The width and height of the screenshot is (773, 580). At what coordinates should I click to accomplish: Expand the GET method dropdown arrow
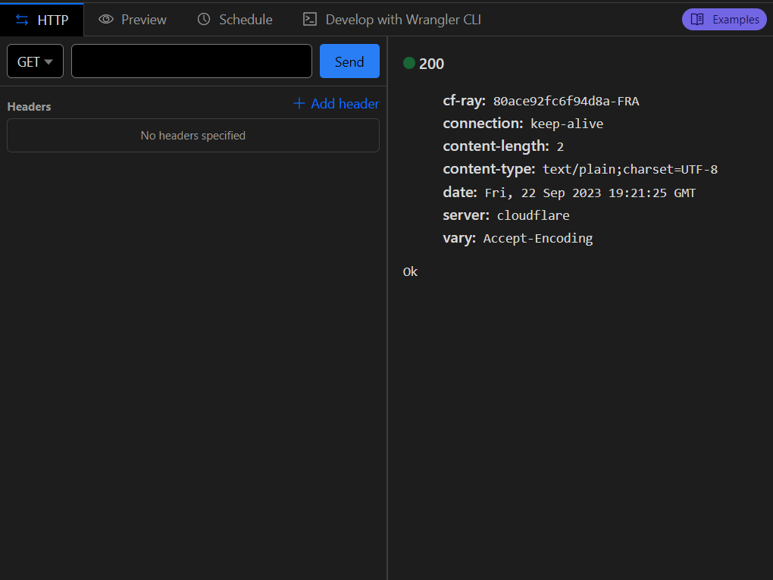(x=49, y=62)
